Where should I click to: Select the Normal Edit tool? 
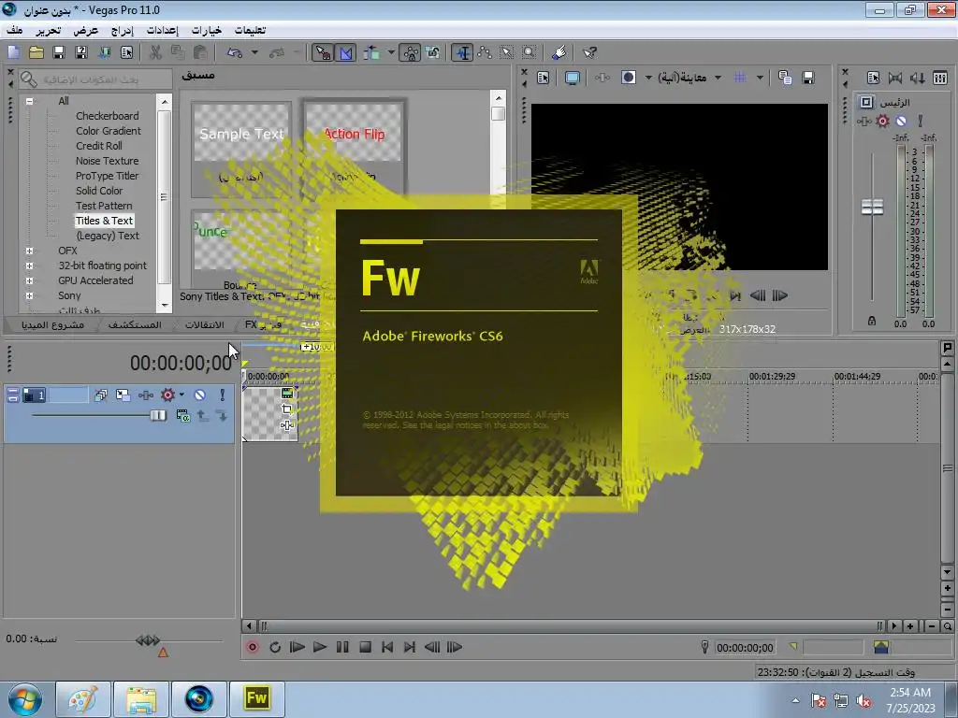coord(462,53)
